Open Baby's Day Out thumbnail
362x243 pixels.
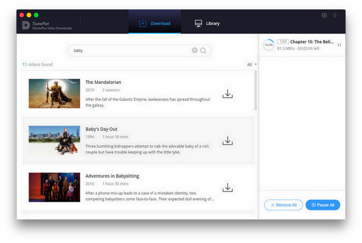tap(54, 140)
